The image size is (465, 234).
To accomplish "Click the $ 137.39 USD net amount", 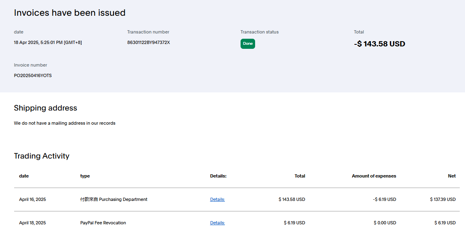I will [x=443, y=199].
